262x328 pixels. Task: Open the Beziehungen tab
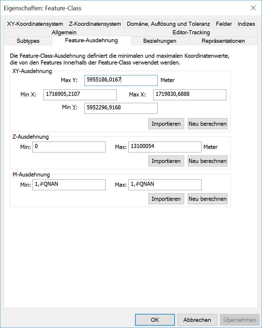[160, 41]
